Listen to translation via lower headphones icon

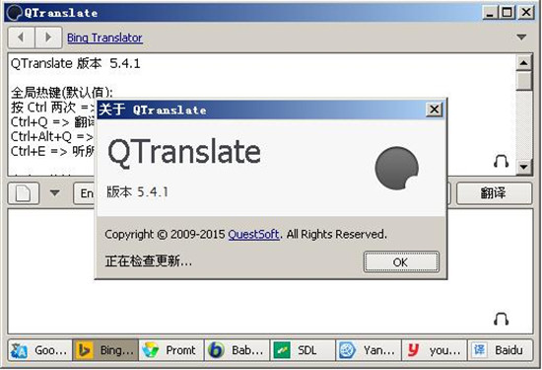click(x=501, y=319)
